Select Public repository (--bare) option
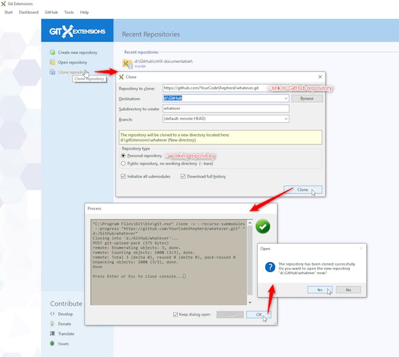Viewport: 399px width, 357px height. point(123,163)
